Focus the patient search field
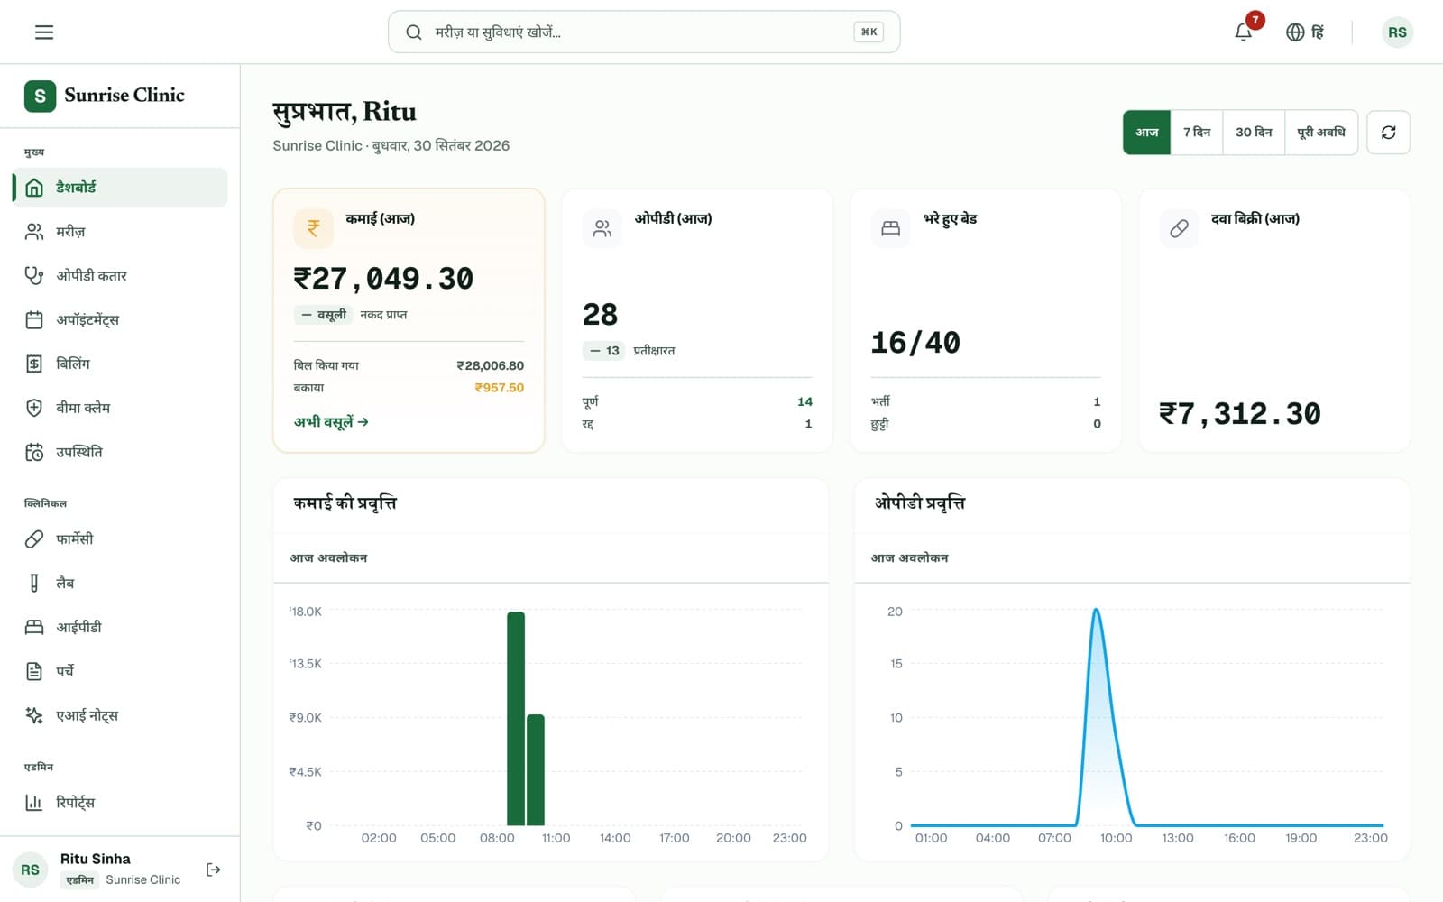Viewport: 1443px width, 902px height. click(644, 32)
